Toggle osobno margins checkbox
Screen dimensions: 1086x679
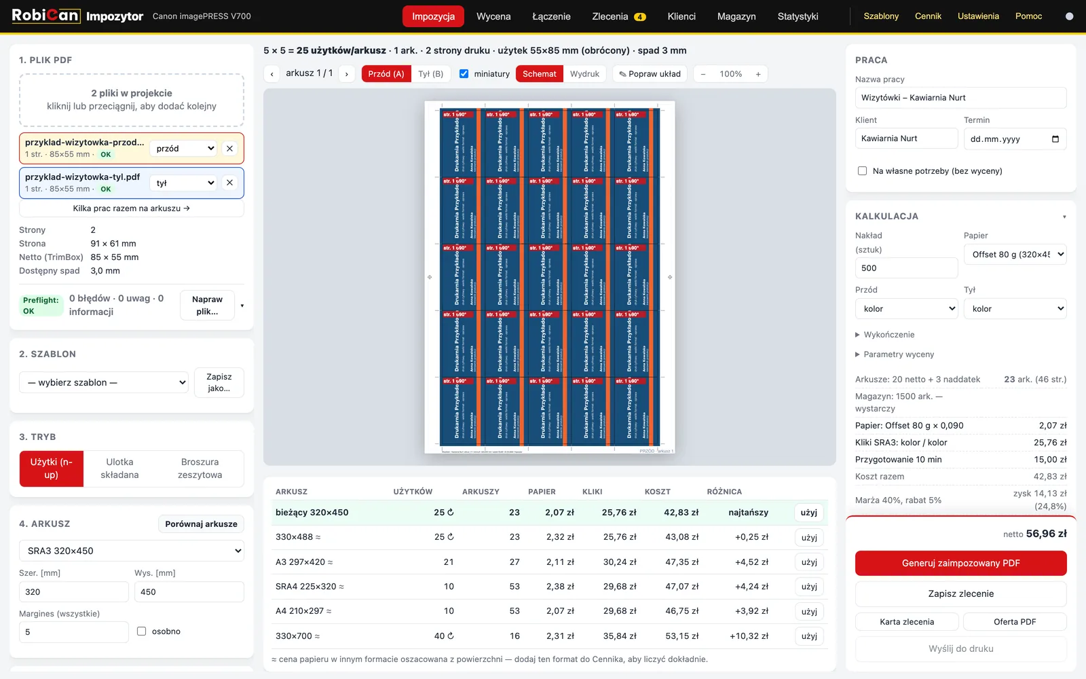[x=141, y=631]
